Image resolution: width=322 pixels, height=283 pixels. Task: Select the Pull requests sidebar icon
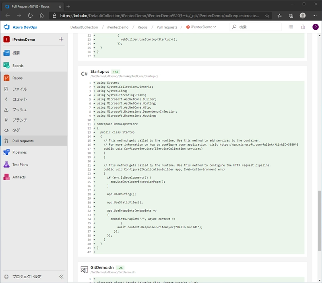pos(6,141)
